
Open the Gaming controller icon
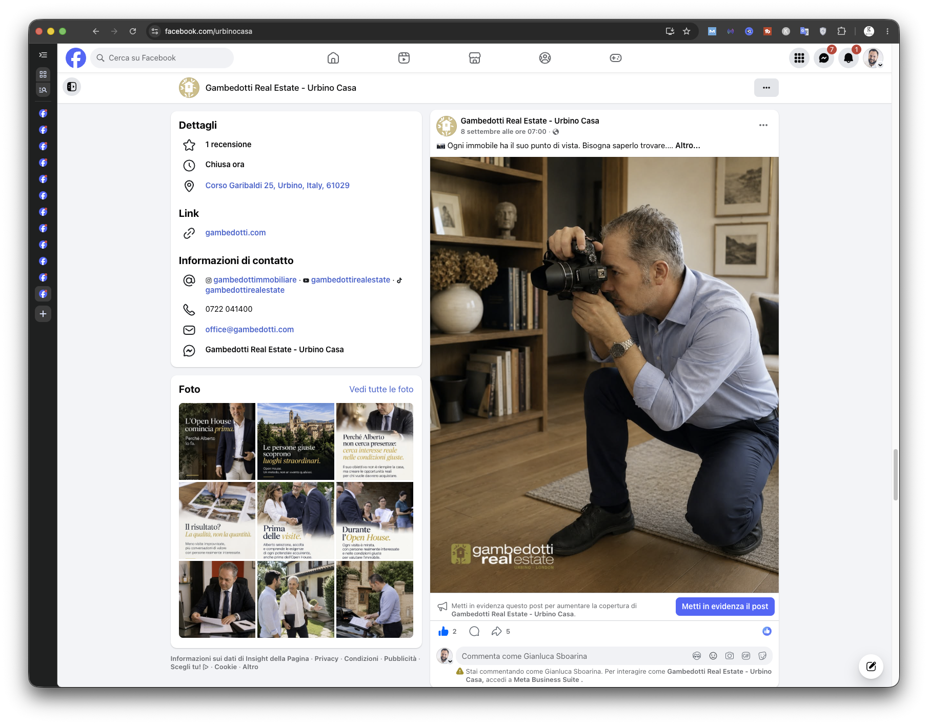point(616,58)
